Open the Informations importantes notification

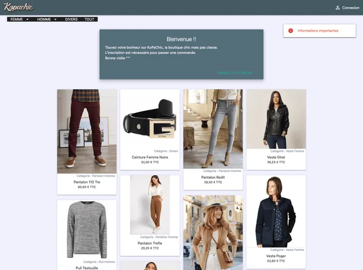(320, 31)
